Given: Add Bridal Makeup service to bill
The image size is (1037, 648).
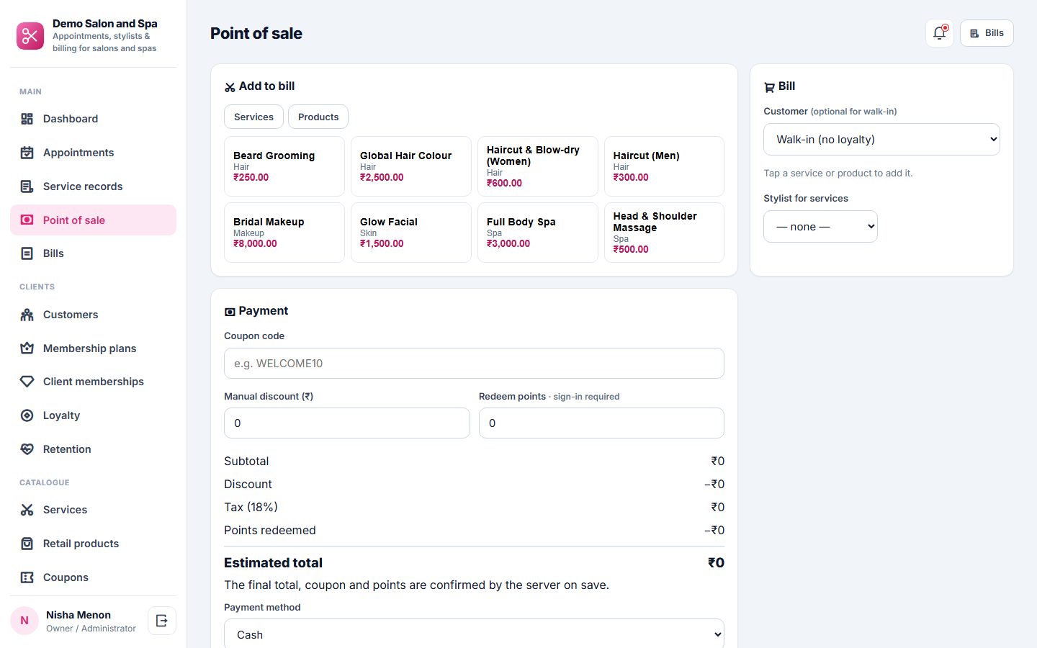Looking at the screenshot, I should [x=284, y=233].
